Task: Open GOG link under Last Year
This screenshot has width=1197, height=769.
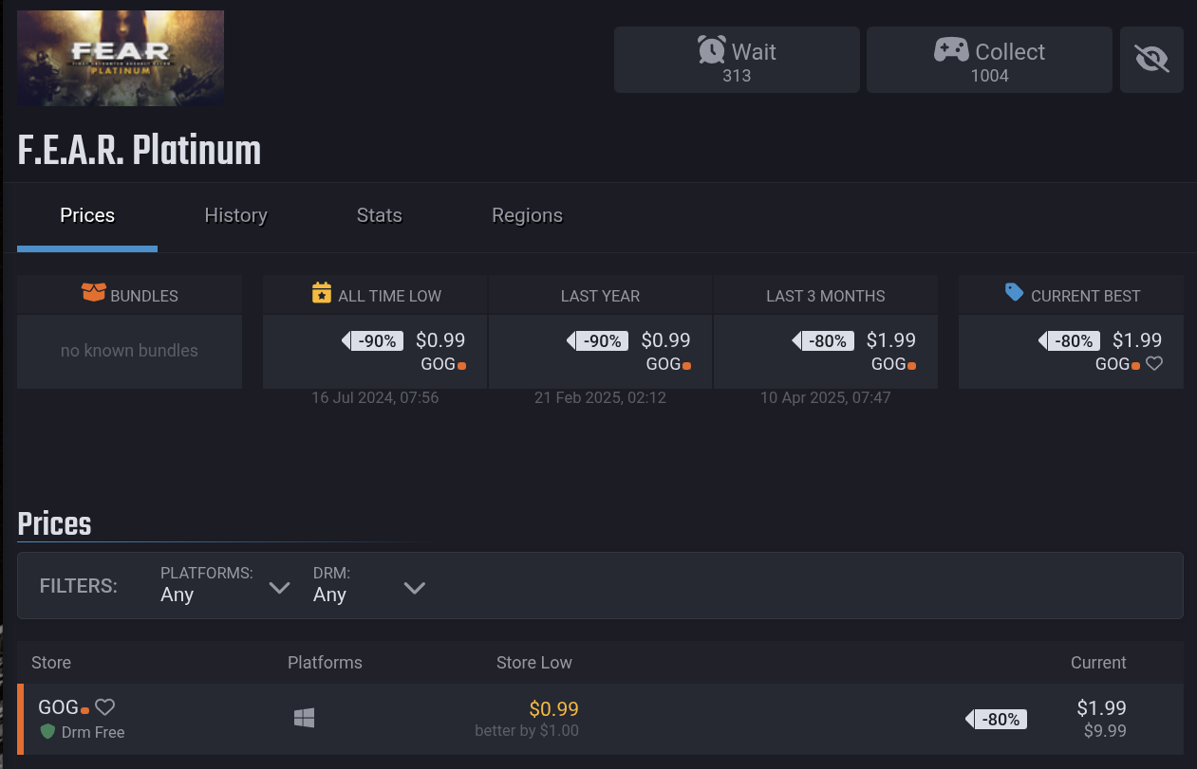Action: click(x=668, y=364)
